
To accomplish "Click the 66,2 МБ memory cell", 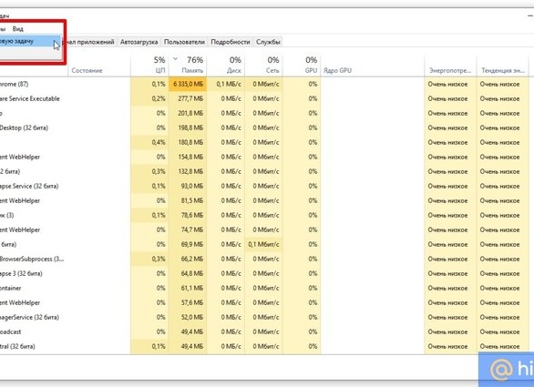I will tap(188, 259).
